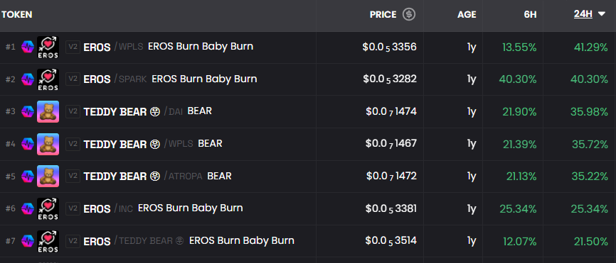The height and width of the screenshot is (263, 616).
Task: Click the EROS logo in row #1
Action: (x=48, y=47)
